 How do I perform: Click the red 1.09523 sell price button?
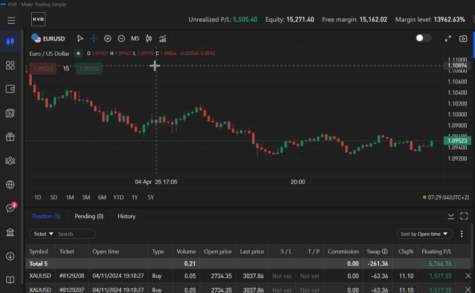tap(43, 69)
